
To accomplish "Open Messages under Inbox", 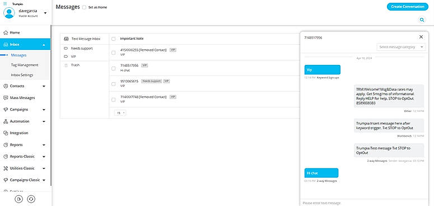I will (18, 55).
